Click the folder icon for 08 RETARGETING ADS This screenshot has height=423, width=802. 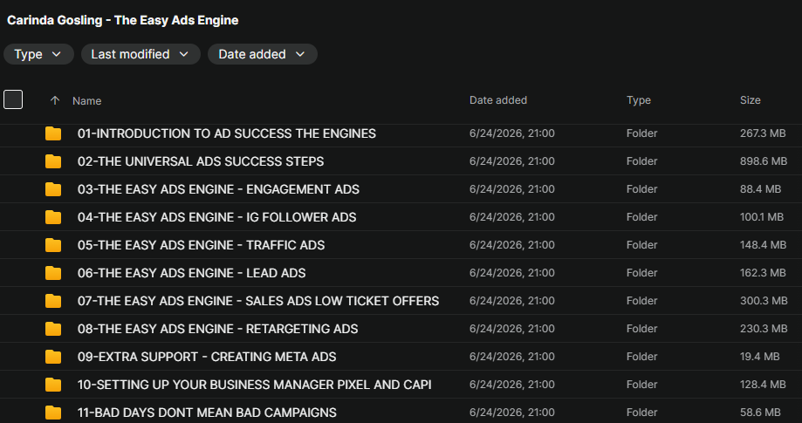click(53, 329)
